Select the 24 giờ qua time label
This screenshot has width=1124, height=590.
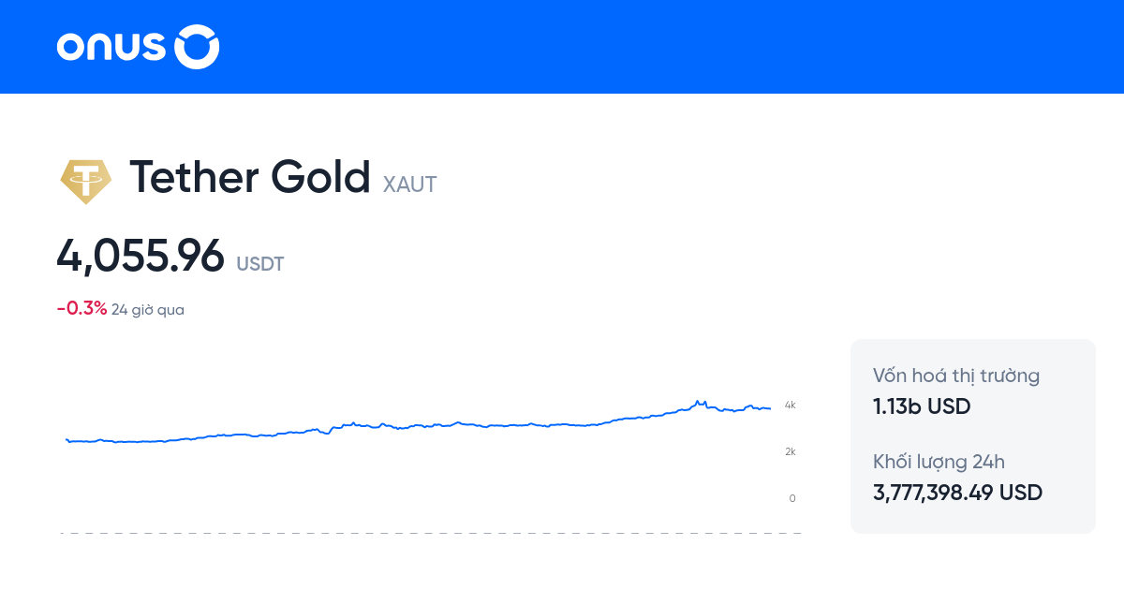tap(147, 308)
